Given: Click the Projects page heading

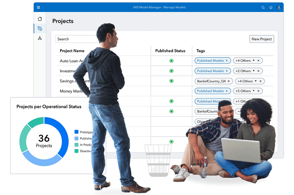Looking at the screenshot, I should tap(63, 21).
